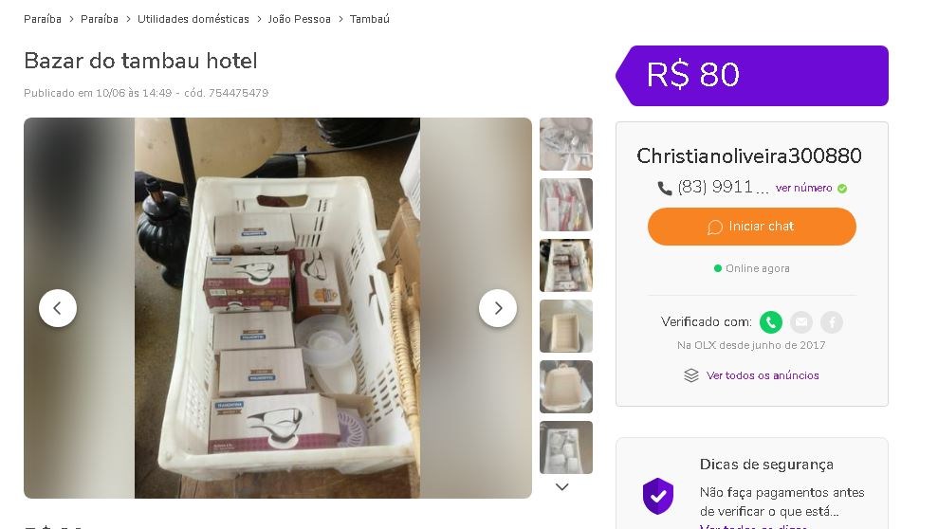
Task: Click the green verified checkmark beside ver número
Action: tap(842, 189)
